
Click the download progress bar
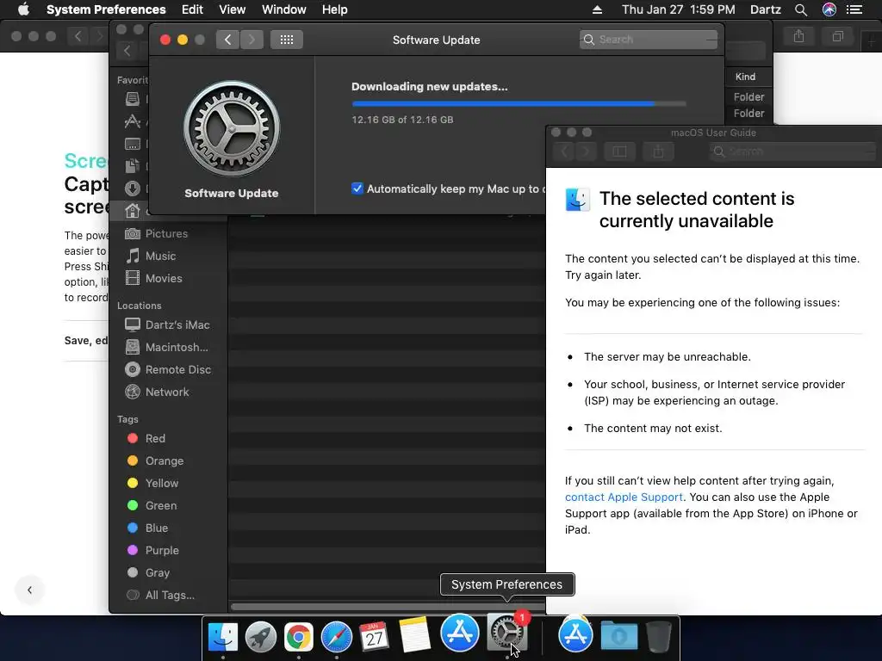pos(519,103)
